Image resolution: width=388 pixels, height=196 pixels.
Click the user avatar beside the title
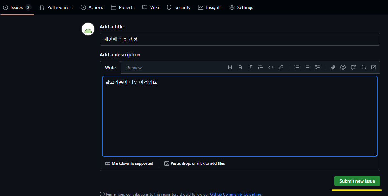(x=88, y=29)
